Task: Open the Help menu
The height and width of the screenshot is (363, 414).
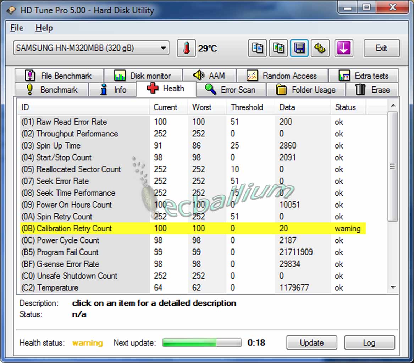Action: click(44, 28)
